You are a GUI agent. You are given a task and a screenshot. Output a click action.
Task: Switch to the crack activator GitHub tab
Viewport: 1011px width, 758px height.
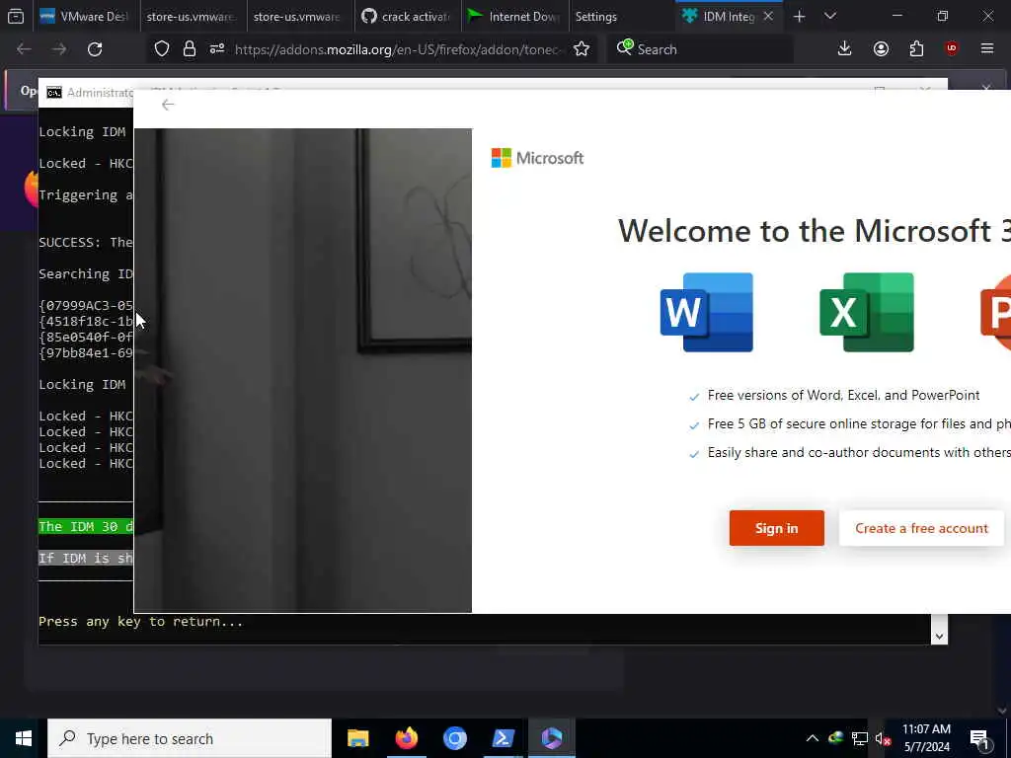406,17
